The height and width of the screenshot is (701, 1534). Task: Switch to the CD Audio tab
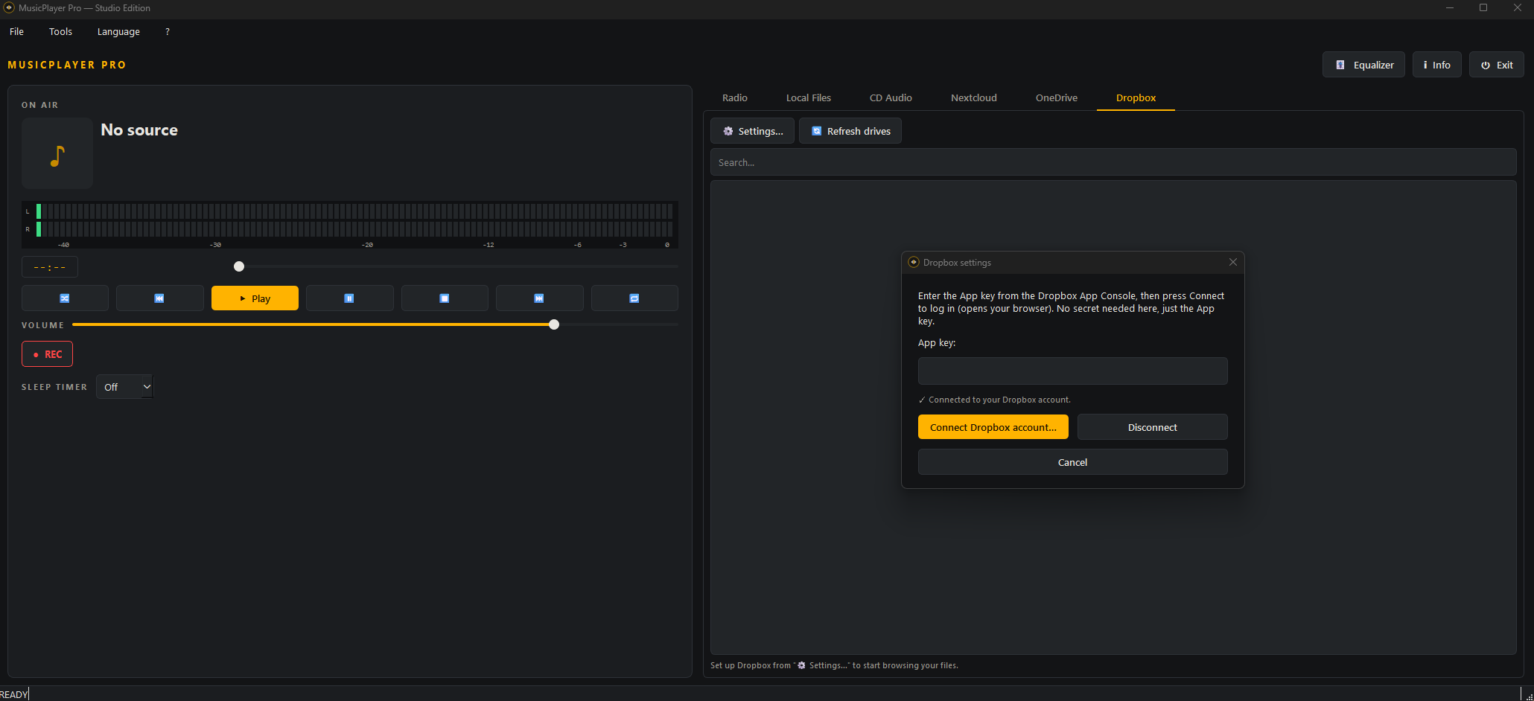pyautogui.click(x=891, y=98)
